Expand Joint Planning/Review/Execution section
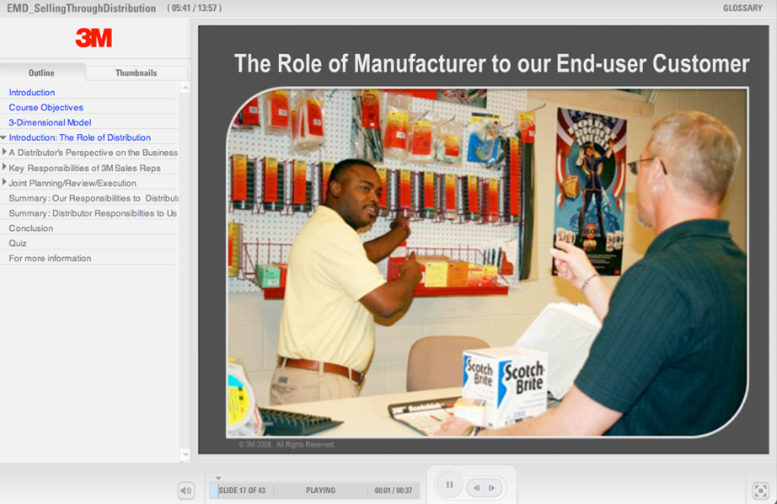 coord(4,182)
